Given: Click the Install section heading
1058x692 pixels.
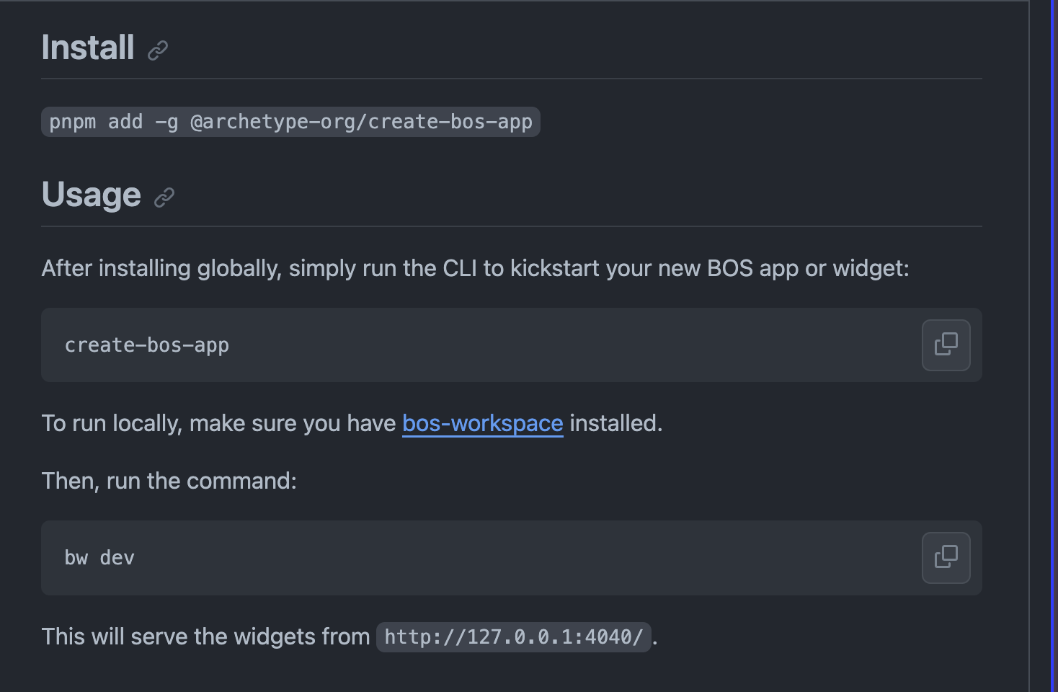Looking at the screenshot, I should coord(87,48).
